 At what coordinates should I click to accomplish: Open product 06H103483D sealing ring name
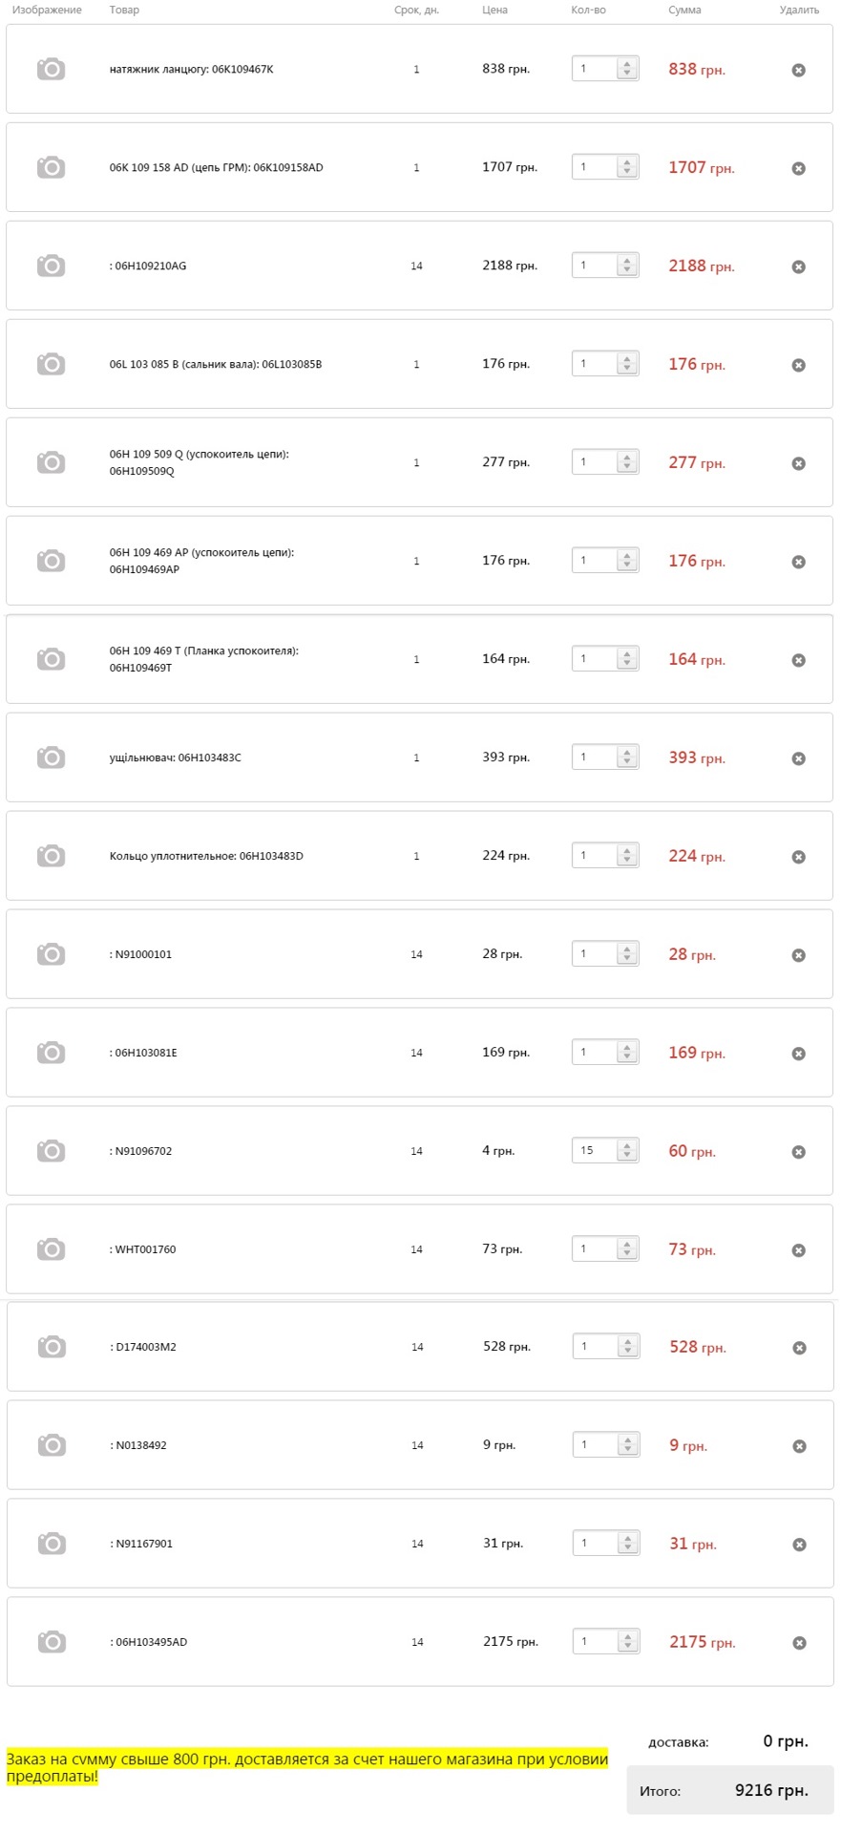point(206,856)
